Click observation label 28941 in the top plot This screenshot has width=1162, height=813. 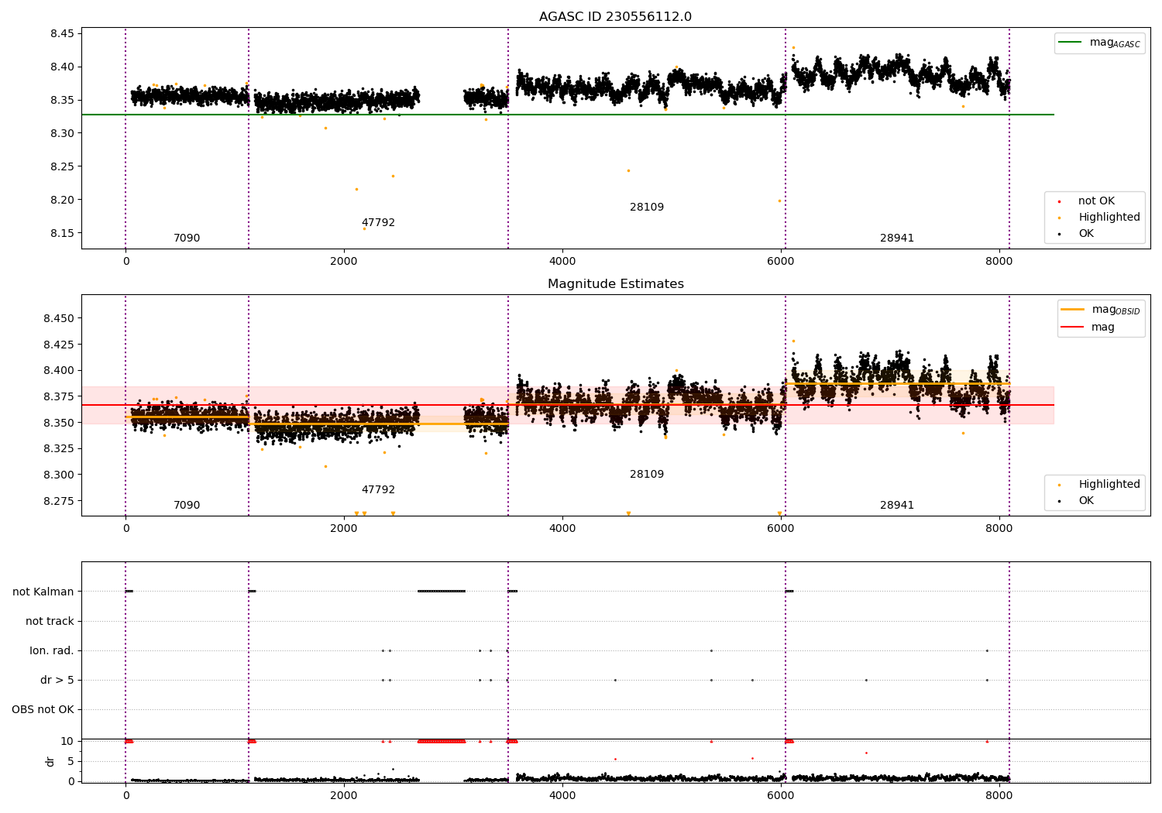pos(897,238)
